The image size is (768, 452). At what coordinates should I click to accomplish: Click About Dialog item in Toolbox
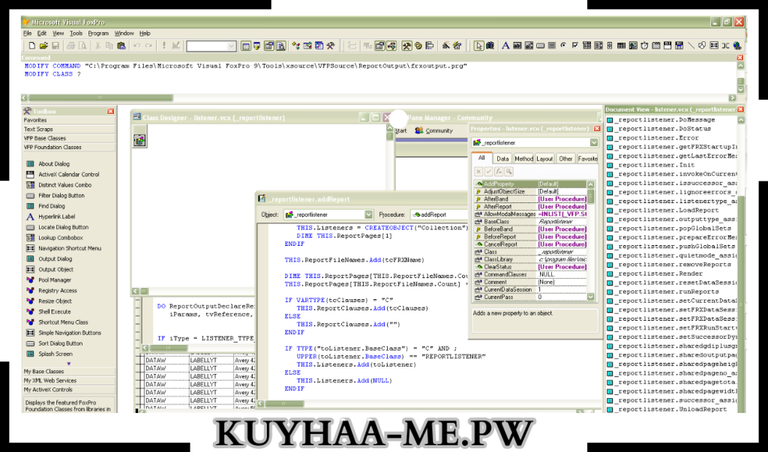pos(54,164)
